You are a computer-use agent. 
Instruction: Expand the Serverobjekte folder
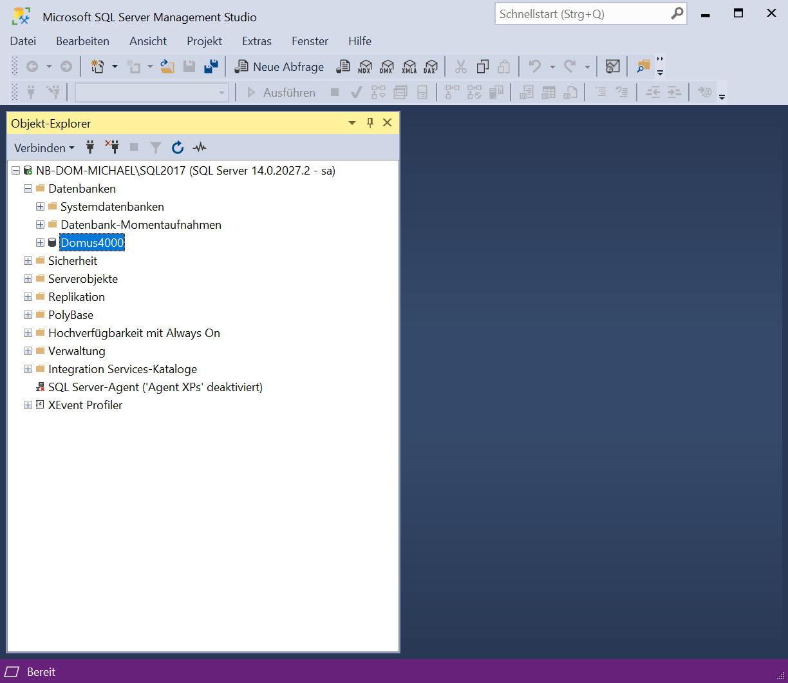click(28, 279)
